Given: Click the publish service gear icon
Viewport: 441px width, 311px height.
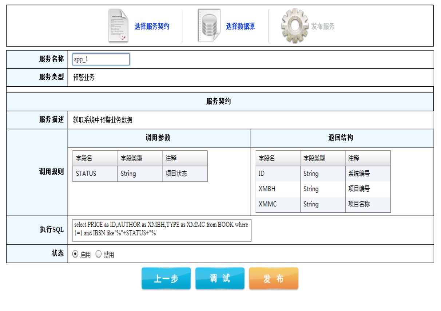Looking at the screenshot, I should coord(295,26).
